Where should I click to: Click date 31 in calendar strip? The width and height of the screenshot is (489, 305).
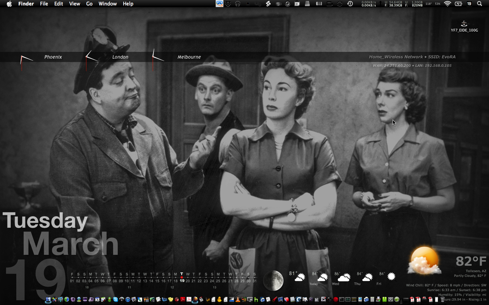coord(255,281)
